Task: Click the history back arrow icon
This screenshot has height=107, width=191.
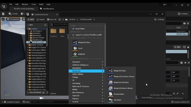Action: 60,19
